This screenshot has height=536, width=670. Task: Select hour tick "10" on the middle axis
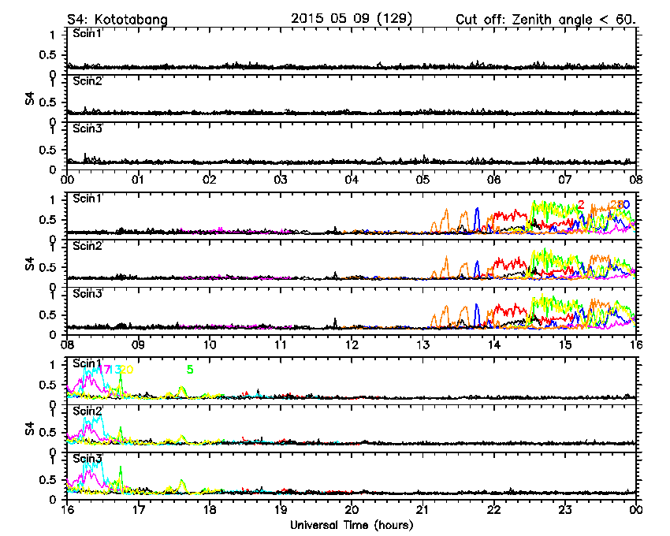tap(210, 344)
